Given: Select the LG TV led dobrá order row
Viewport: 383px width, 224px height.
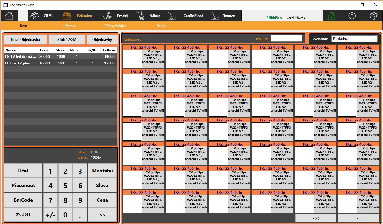Looking at the screenshot, I should pyautogui.click(x=60, y=56).
